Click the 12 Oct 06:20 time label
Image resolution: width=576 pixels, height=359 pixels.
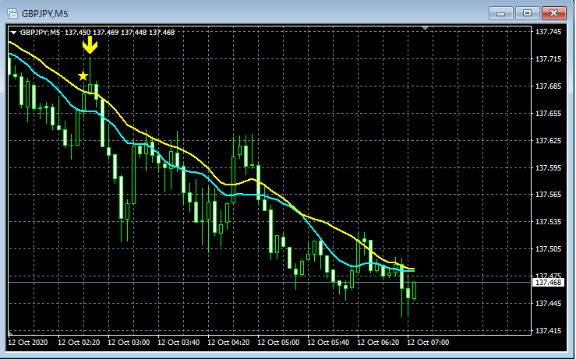378,343
